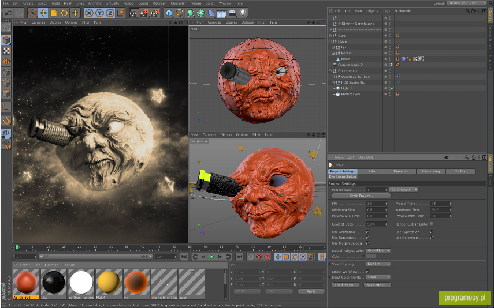Select Texture mode checkerboard in left sidebar
Viewport: 494px width, 308px height.
coord(6,51)
